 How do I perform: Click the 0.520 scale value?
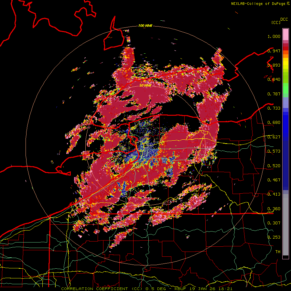(x=274, y=166)
